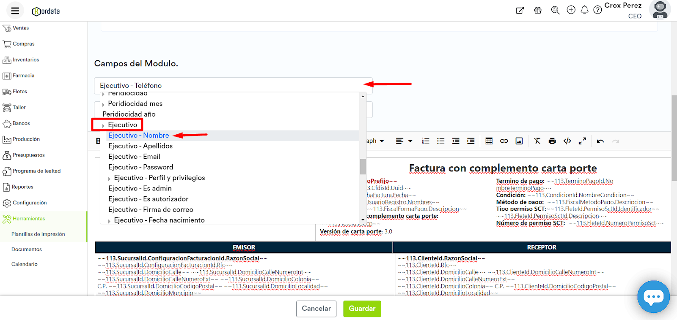Expand the Ejecutivo tree node

103,125
